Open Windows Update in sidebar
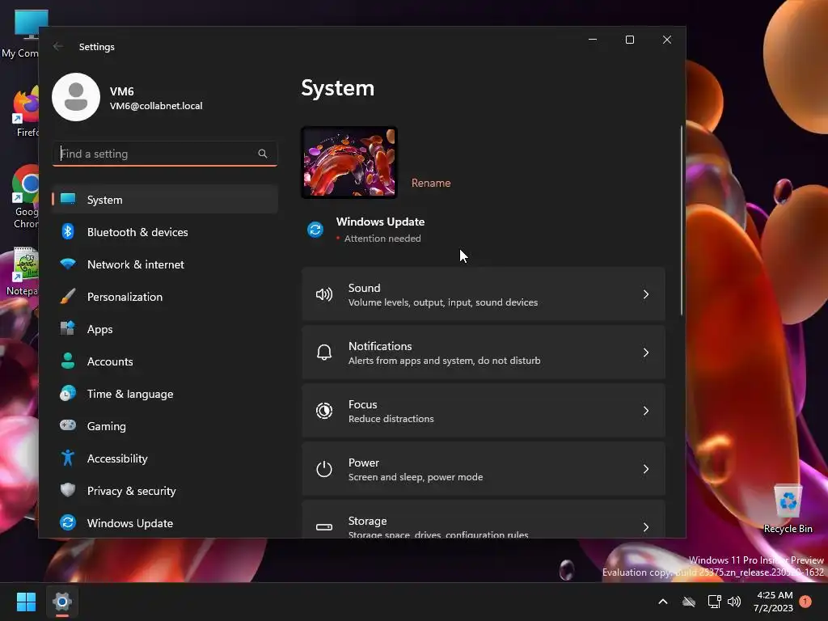The width and height of the screenshot is (828, 621). pos(165,523)
